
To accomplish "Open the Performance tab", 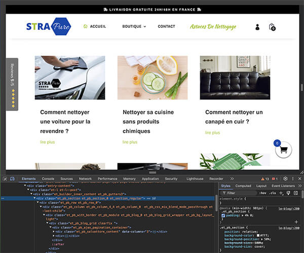I will pyautogui.click(x=107, y=179).
